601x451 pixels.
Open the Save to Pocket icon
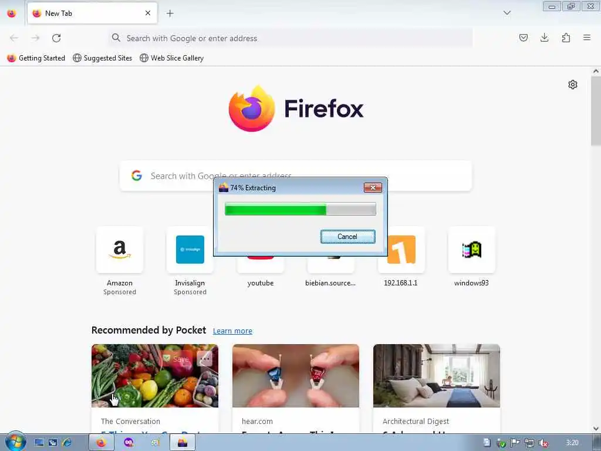(523, 38)
